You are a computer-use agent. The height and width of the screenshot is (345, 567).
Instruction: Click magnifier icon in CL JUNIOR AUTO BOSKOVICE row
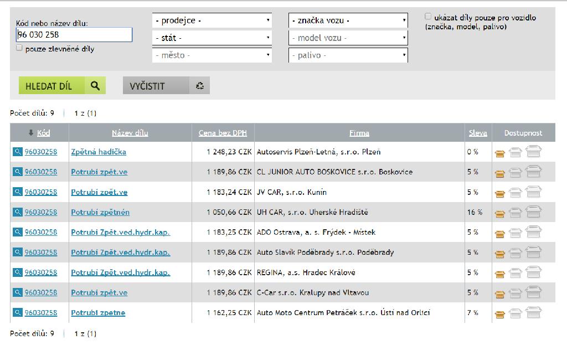click(17, 172)
